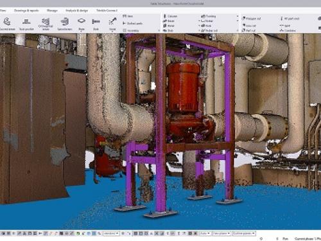Screen dimensions: 321x241
Task: Select the Rebar tool
Action: 207,21
